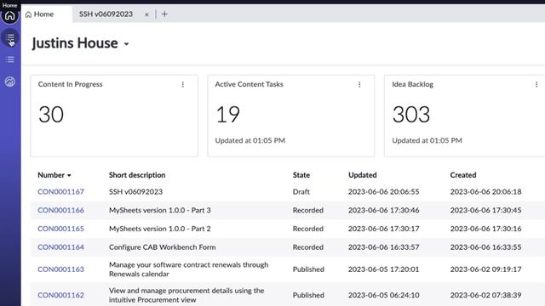This screenshot has width=545, height=306.
Task: Click the Published state of CON0001163
Action: coord(308,269)
